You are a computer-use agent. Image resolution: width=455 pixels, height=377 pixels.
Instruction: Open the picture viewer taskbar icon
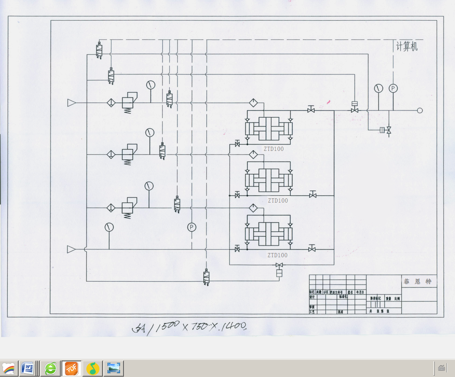tap(114, 369)
